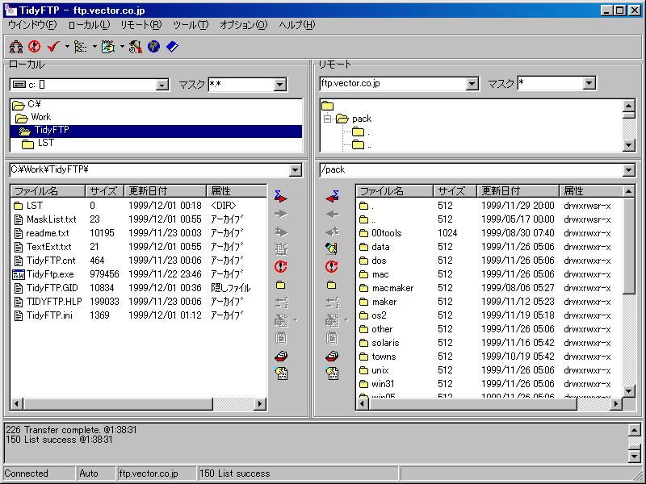Open the remote host ftp.vector.co.jp dropdown
Screen dimensions: 646x484
pos(472,84)
